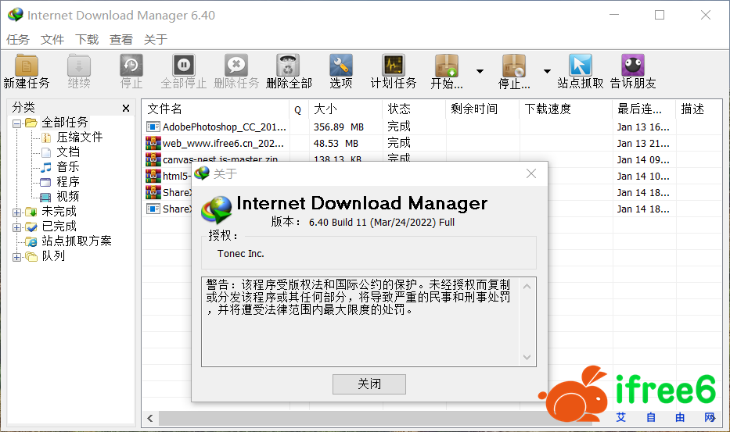
Task: Click the 关闭 button in About dialog
Action: [x=369, y=384]
